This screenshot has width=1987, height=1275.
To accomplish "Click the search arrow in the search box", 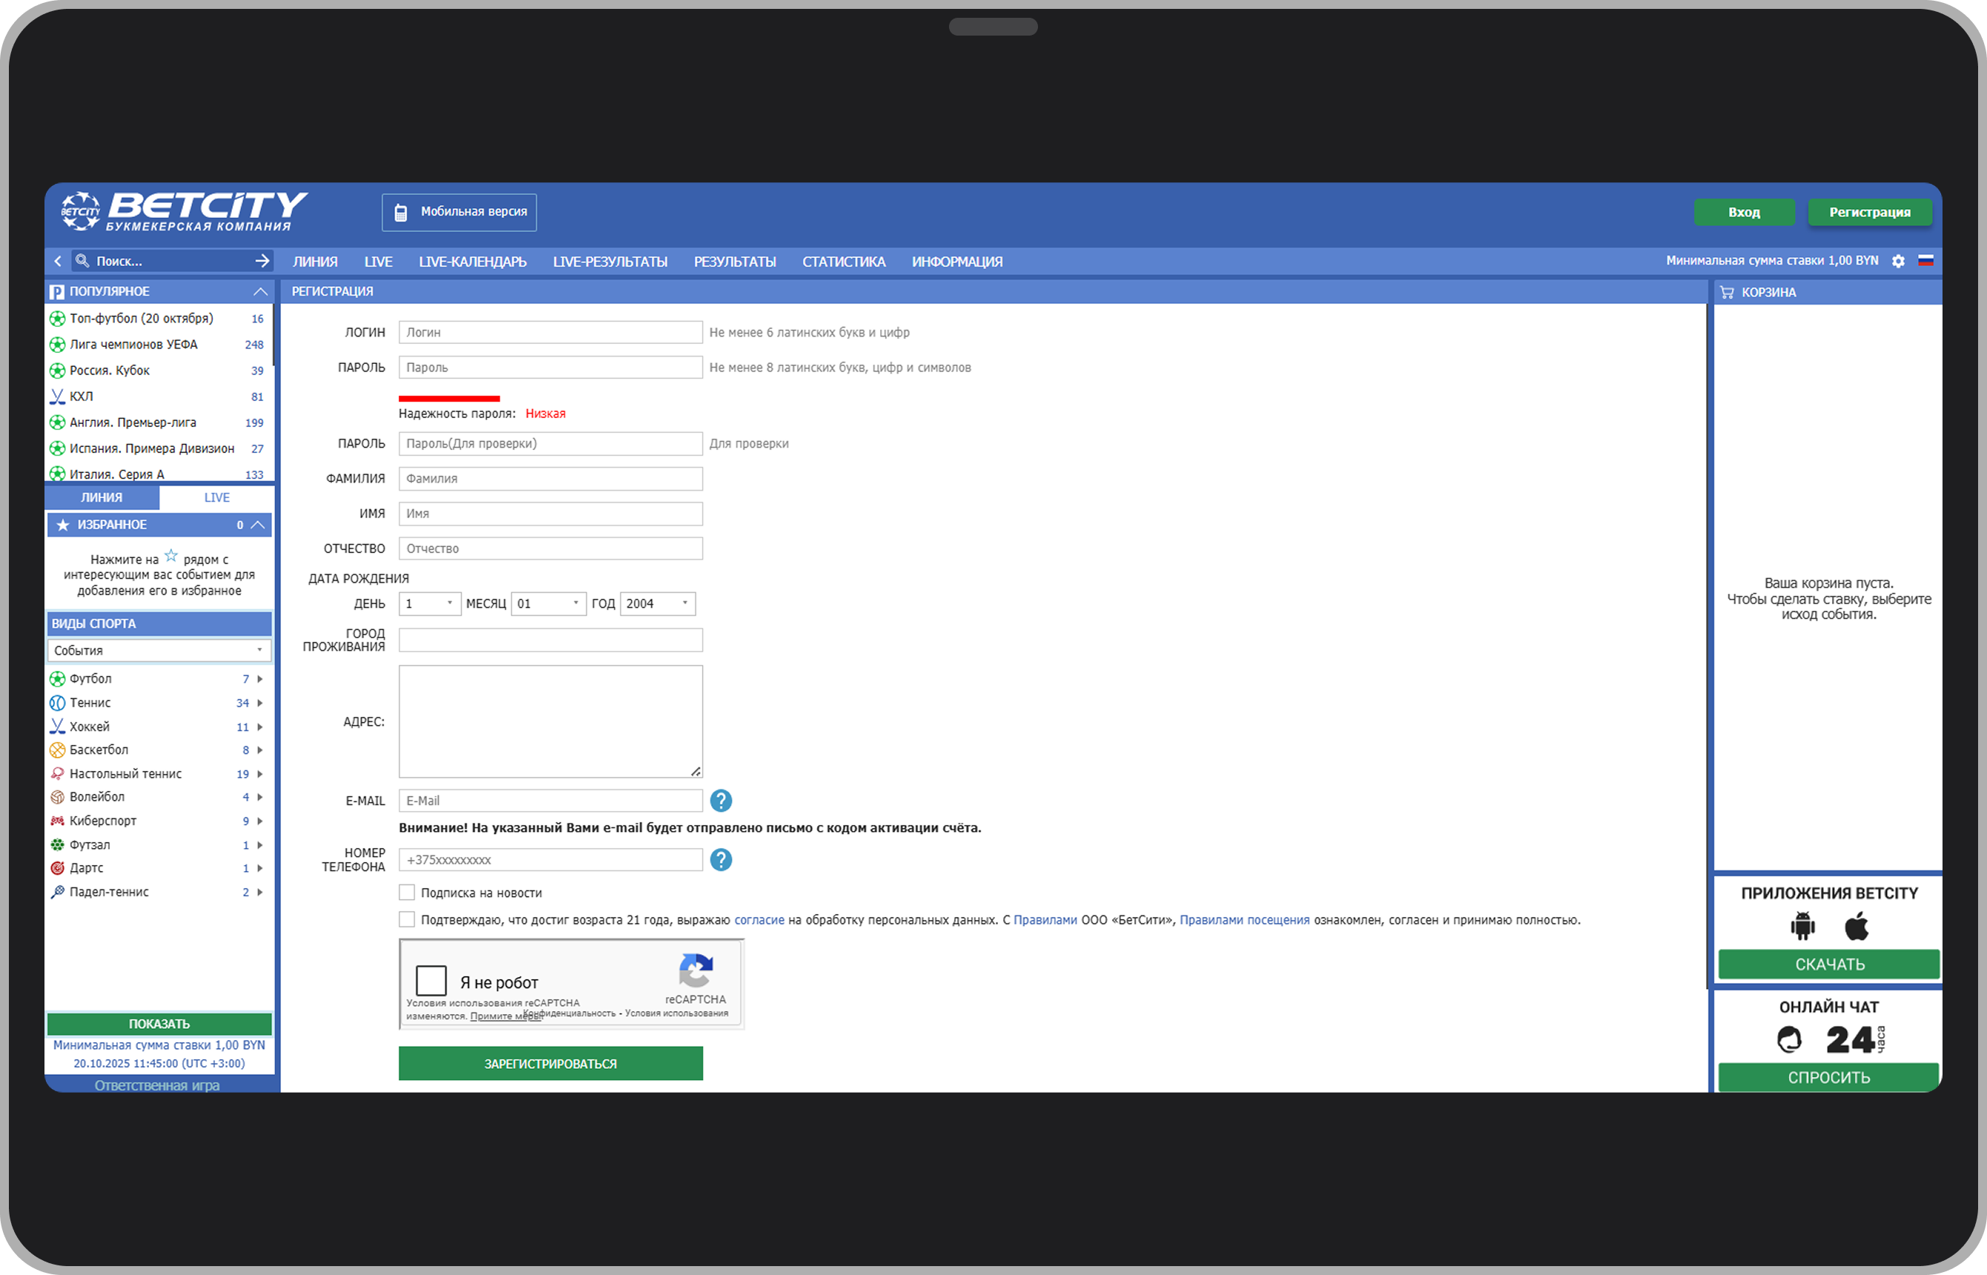I will [262, 261].
